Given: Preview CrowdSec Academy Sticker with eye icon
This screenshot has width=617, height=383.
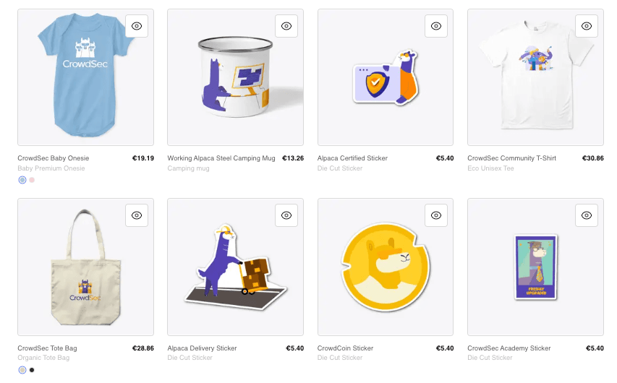Looking at the screenshot, I should pyautogui.click(x=587, y=215).
